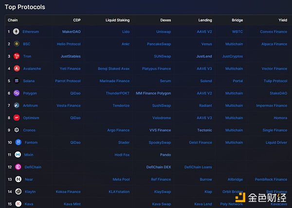Open the SUNSwap link
This screenshot has width=292, height=208.
tap(163, 56)
